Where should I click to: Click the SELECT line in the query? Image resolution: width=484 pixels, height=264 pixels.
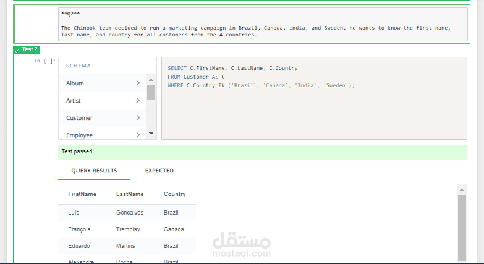(232, 68)
